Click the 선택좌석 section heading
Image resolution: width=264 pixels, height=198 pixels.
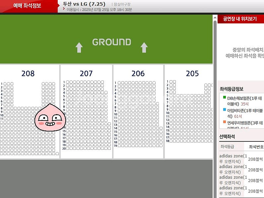[x=227, y=136]
